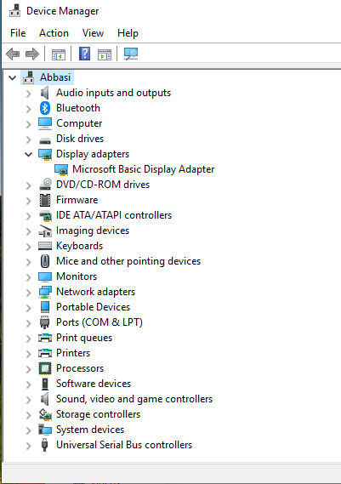Click the Mice and pointing devices mouse icon
This screenshot has height=484, width=341.
[x=45, y=261]
